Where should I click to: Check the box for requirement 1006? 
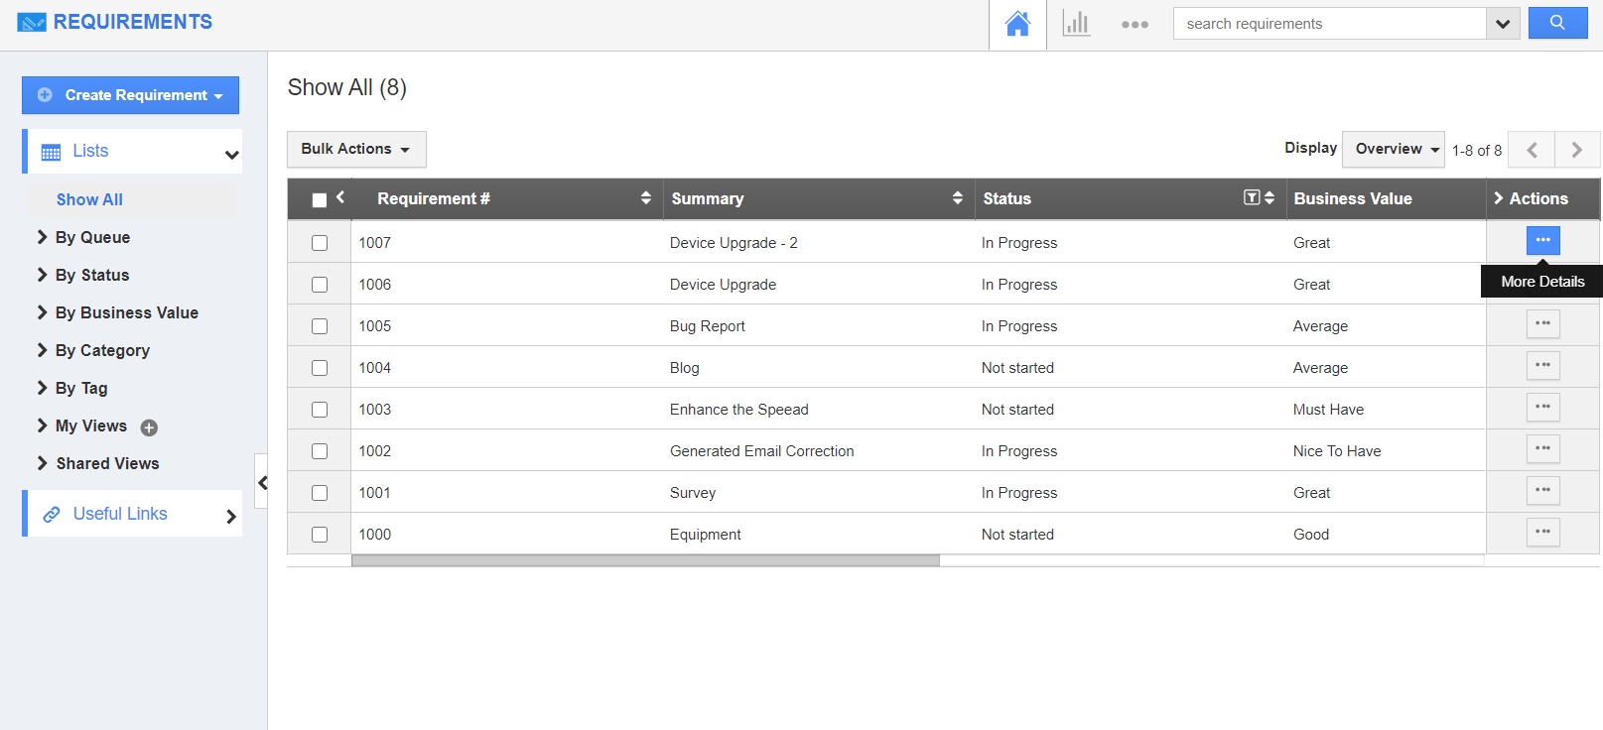pyautogui.click(x=320, y=285)
